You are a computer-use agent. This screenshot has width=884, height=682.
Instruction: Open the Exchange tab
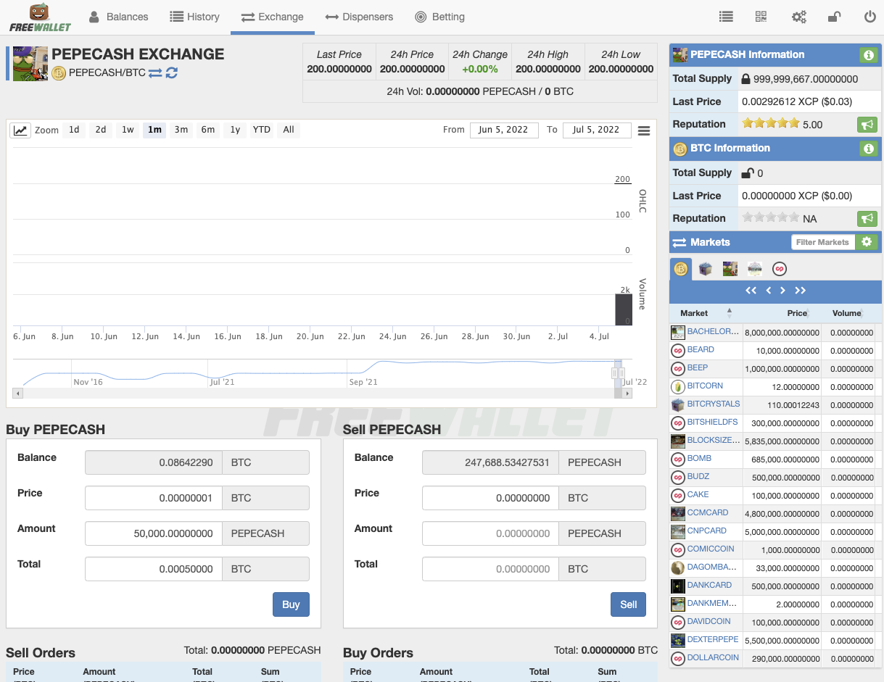point(273,17)
